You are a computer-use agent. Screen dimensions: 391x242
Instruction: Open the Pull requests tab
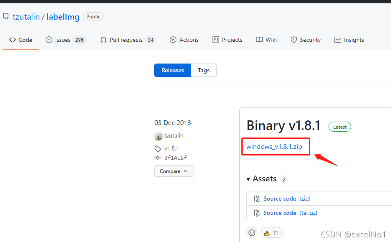click(128, 40)
